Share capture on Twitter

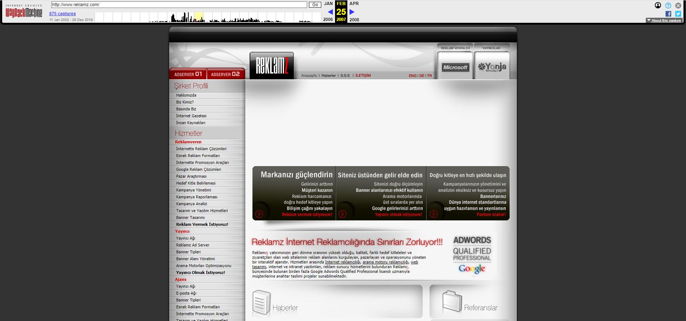678,14
